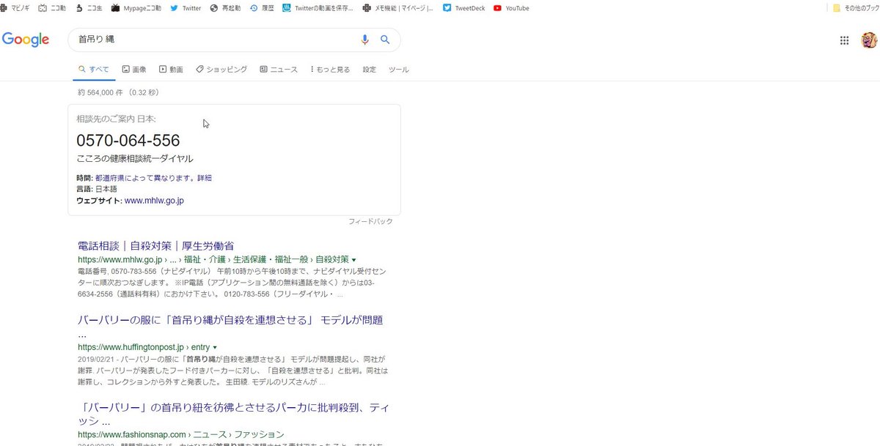Start voice search with microphone icon
The height and width of the screenshot is (446, 880).
[x=364, y=40]
